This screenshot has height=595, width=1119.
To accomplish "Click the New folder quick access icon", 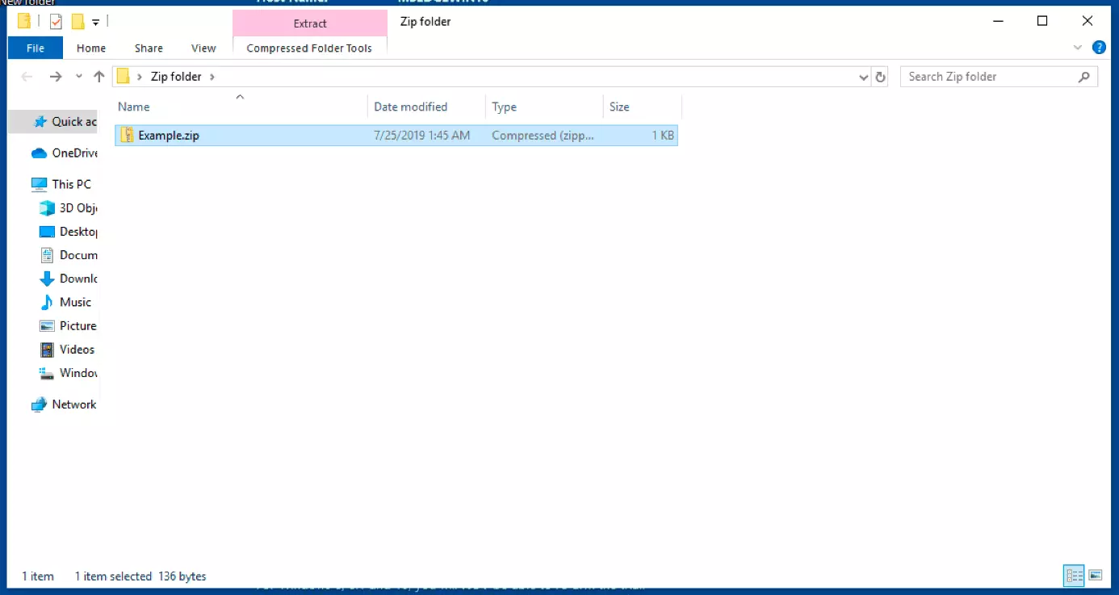I will [78, 22].
